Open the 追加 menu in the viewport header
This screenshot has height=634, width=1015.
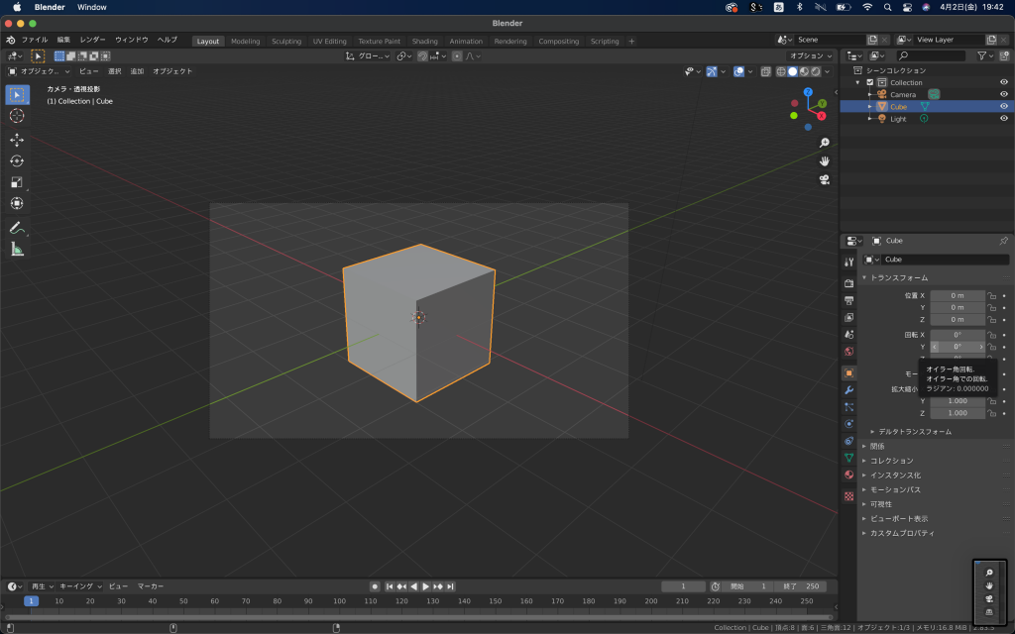click(137, 71)
